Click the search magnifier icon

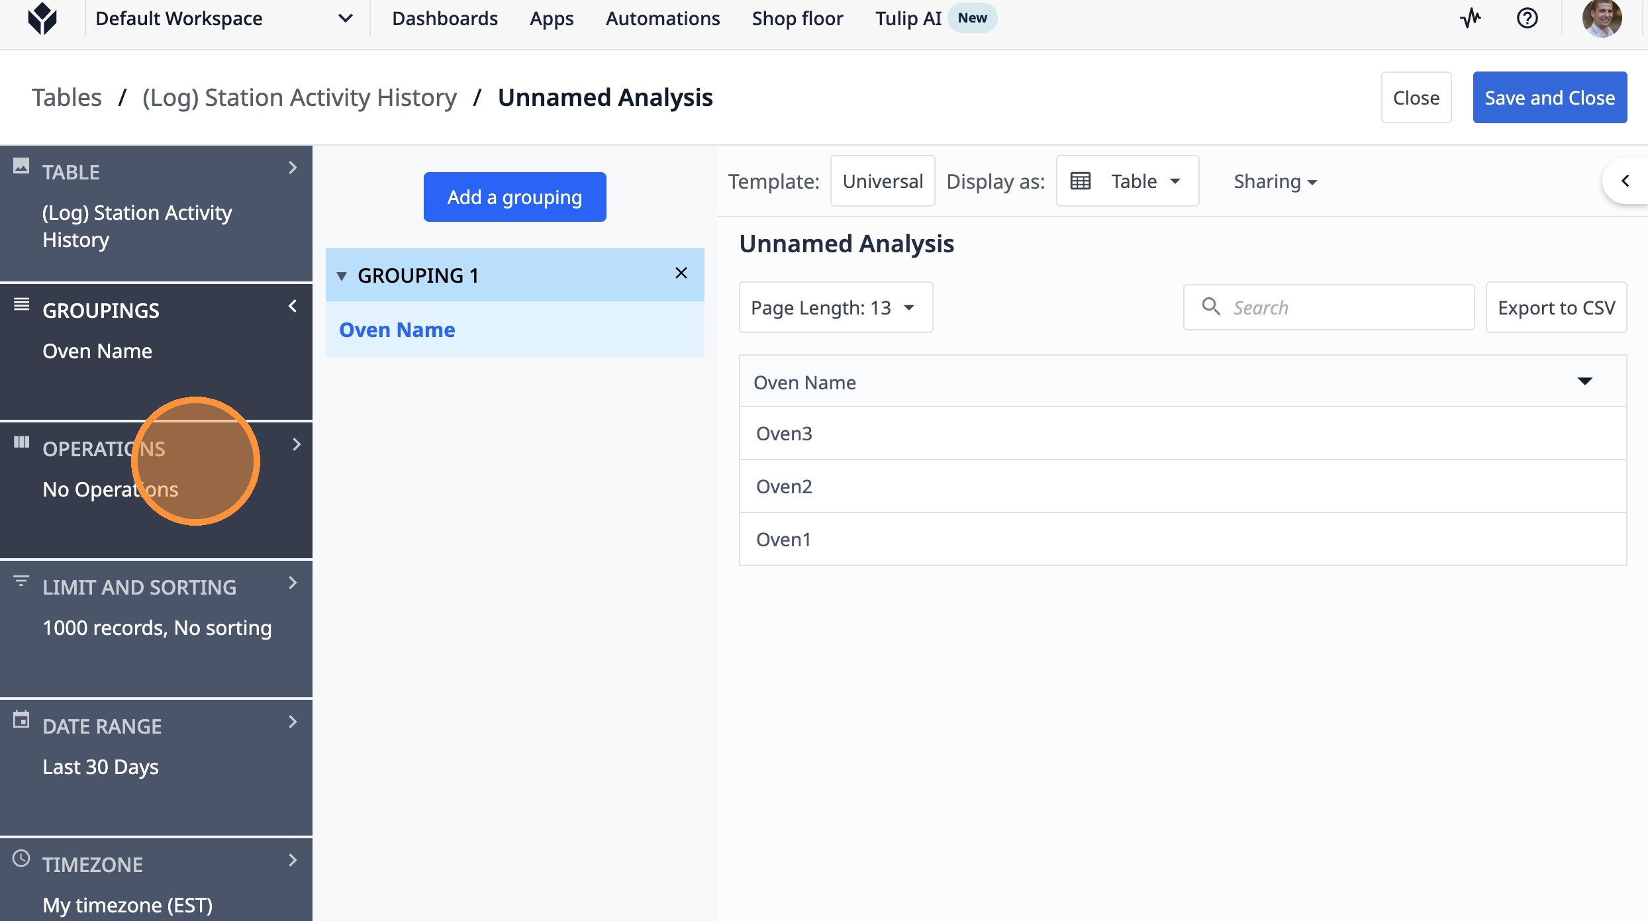1211,307
